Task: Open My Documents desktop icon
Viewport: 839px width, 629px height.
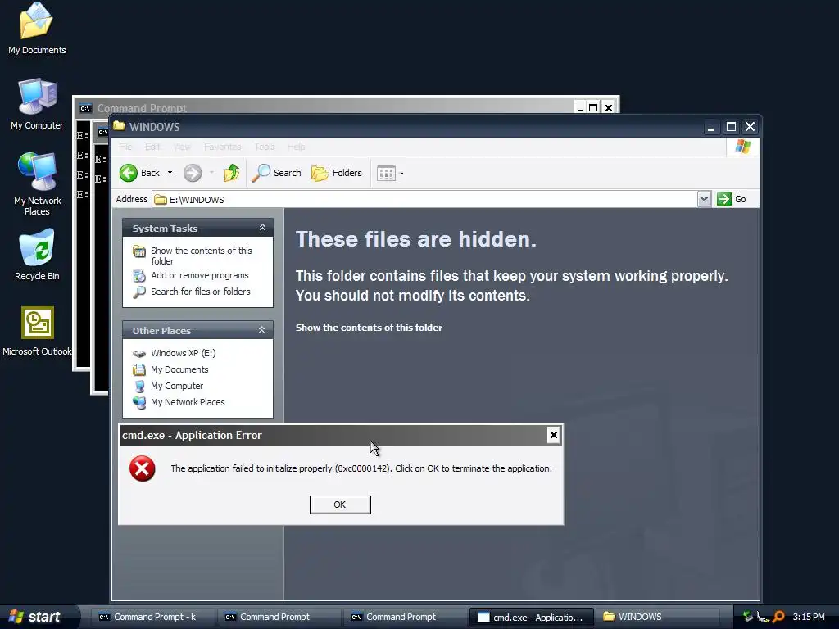Action: point(36,29)
